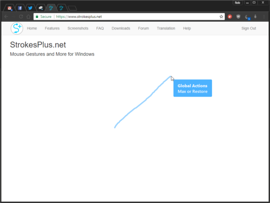Open the new tab button
270x203 pixels.
(x=72, y=8)
